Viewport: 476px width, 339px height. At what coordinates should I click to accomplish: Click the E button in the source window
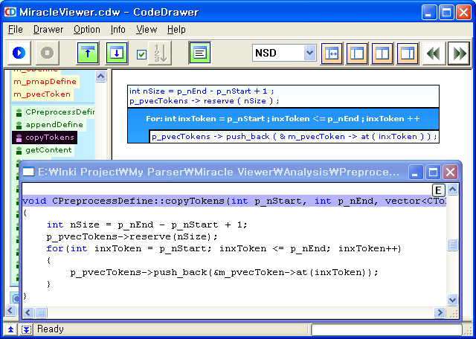tap(438, 190)
